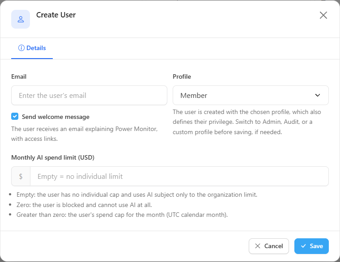Click the user avatar icon beside Create User
Image resolution: width=340 pixels, height=262 pixels.
pos(21,19)
